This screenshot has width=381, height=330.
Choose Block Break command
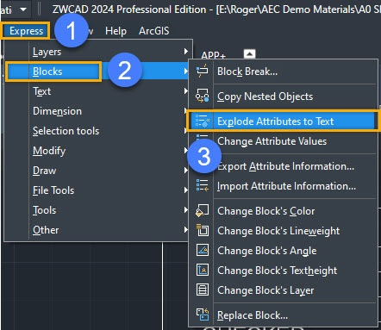coord(283,72)
